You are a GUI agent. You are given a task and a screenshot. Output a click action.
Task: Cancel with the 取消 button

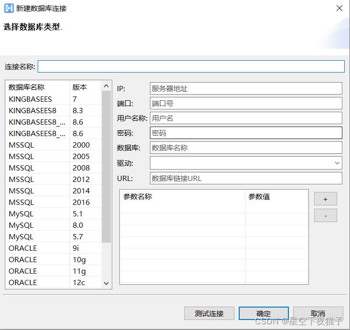pyautogui.click(x=318, y=313)
